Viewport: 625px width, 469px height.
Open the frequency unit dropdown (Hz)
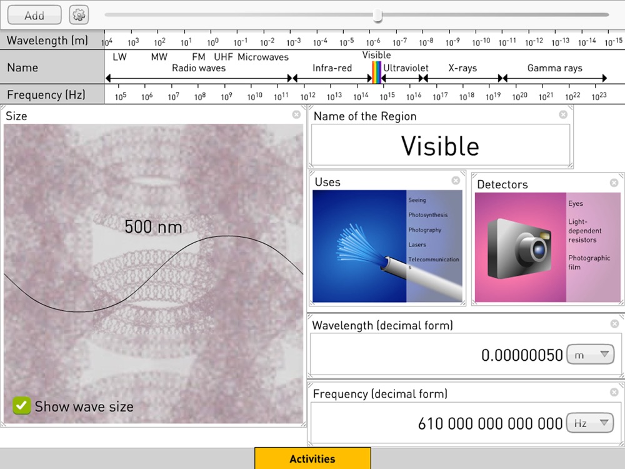(x=591, y=423)
